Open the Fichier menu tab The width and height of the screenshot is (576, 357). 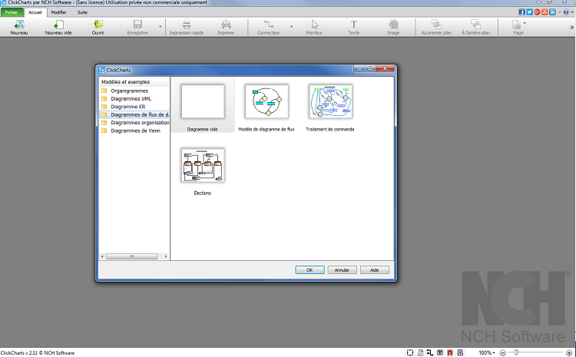pyautogui.click(x=12, y=12)
